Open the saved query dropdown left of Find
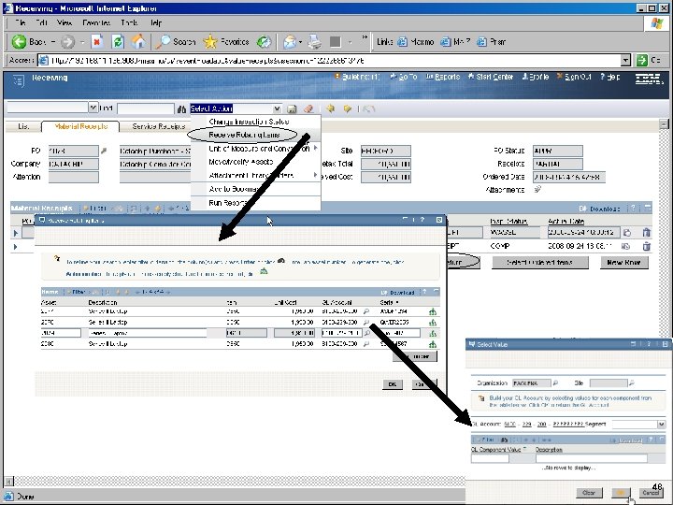Viewport: 673px width, 505px height. click(93, 108)
